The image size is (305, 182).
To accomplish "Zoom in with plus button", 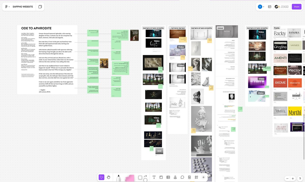I will (x=293, y=178).
